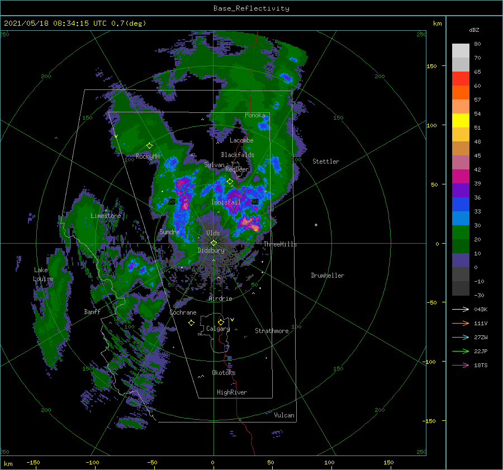Select the yellow diamond marker above Calgary label
This screenshot has width=503, height=470.
click(221, 322)
